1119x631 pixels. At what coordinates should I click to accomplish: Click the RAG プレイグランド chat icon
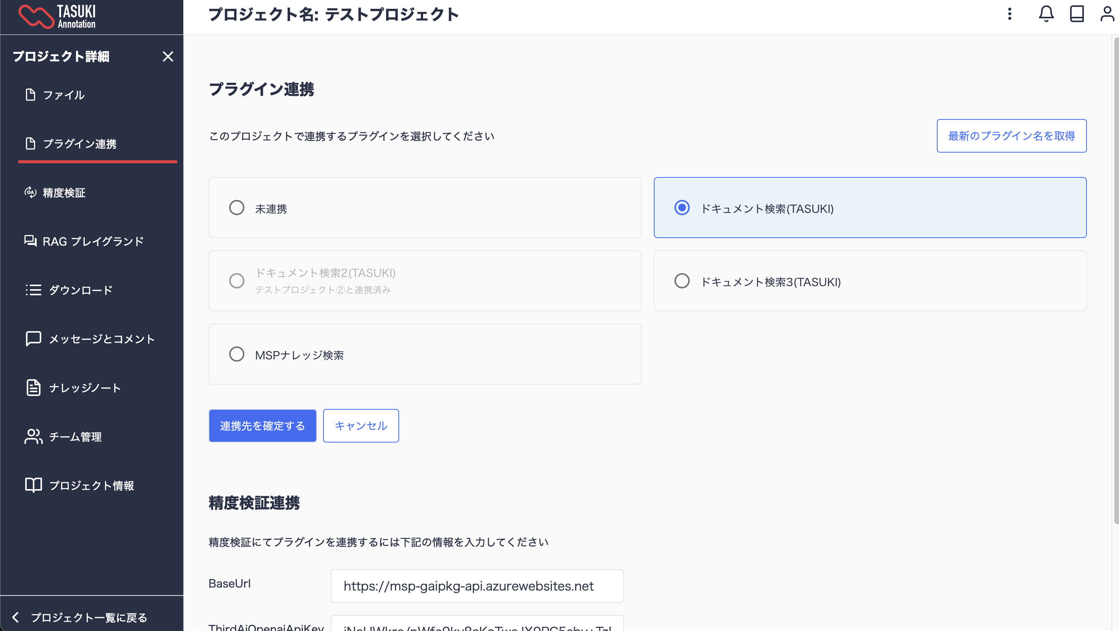pos(31,241)
